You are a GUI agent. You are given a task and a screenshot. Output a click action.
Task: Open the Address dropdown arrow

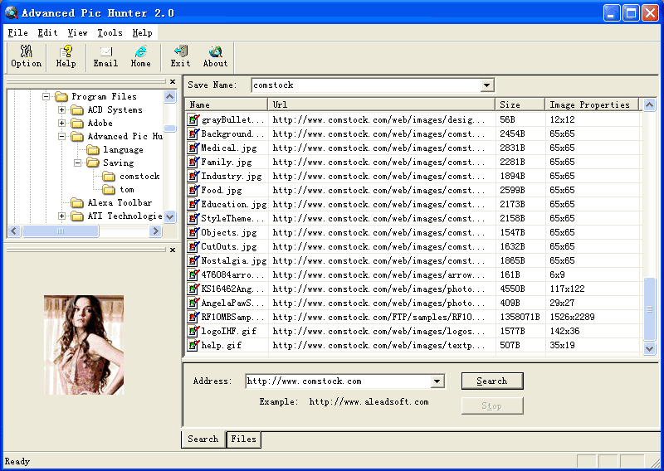tap(437, 381)
